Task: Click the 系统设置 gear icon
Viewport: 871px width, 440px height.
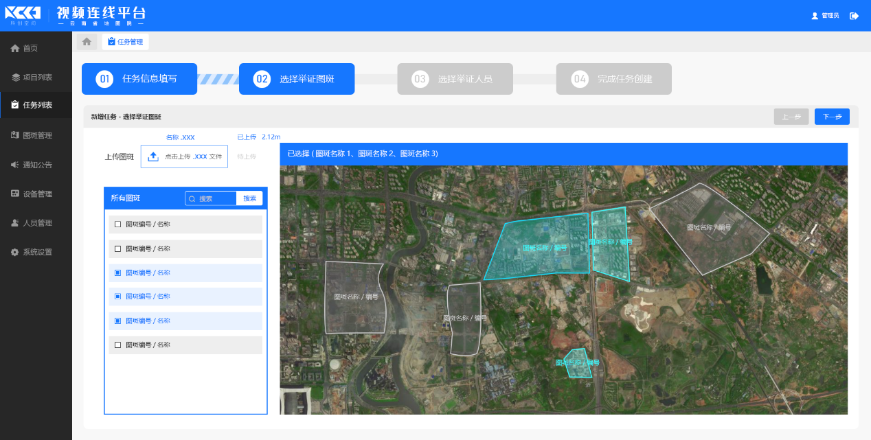Action: click(x=15, y=252)
